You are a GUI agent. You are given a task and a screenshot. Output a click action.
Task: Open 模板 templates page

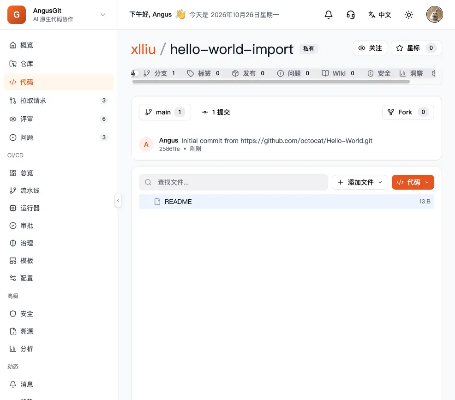click(59, 261)
